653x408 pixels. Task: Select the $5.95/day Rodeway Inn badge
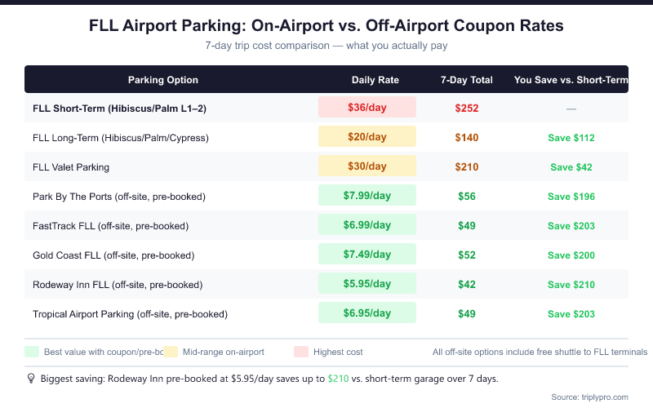pos(367,284)
